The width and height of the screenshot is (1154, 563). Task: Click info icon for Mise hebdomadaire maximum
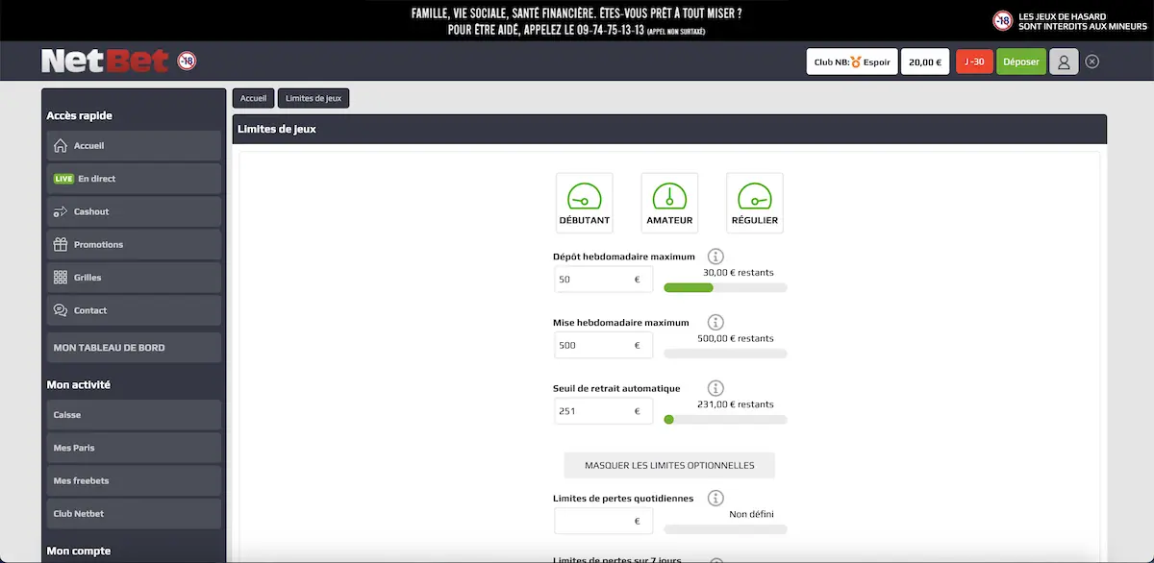coord(715,323)
